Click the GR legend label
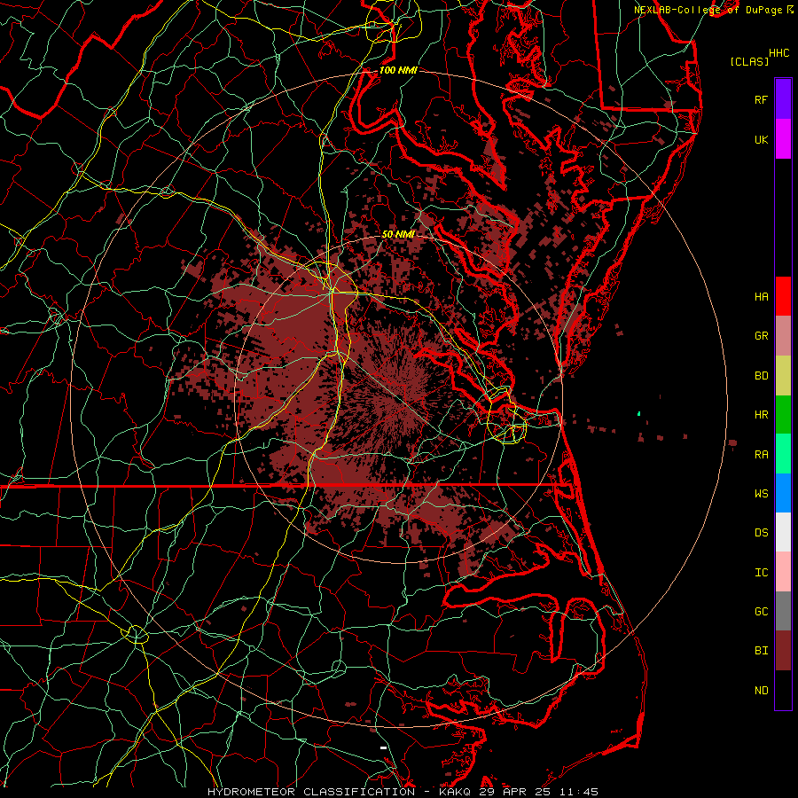The height and width of the screenshot is (798, 798). click(761, 336)
